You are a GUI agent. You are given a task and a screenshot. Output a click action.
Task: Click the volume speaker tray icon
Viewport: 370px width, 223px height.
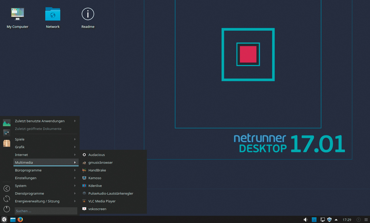pos(306,220)
